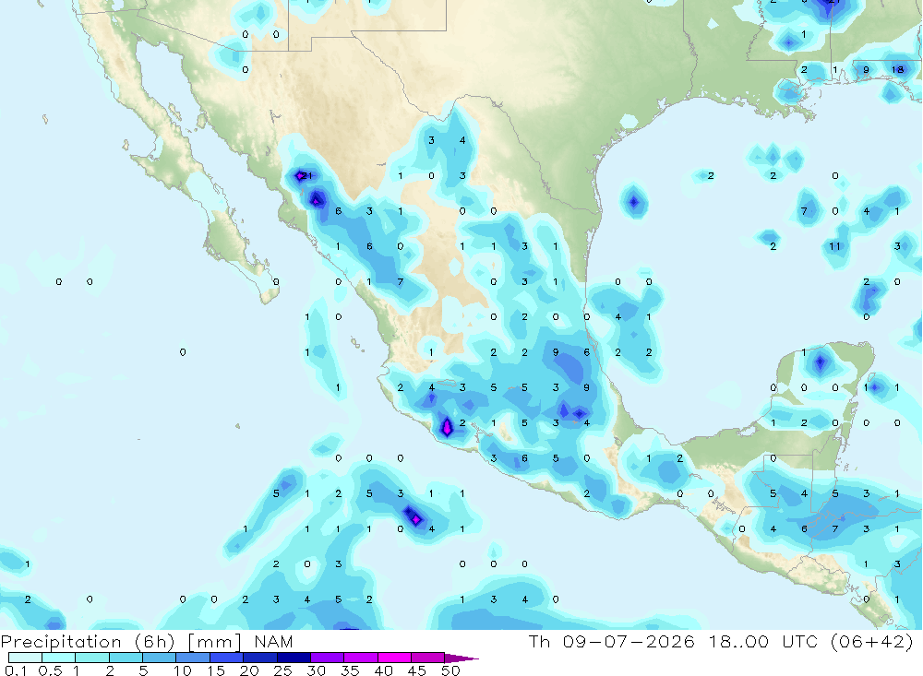Click the legend scale label '45'
The height and width of the screenshot is (676, 923).
[417, 670]
